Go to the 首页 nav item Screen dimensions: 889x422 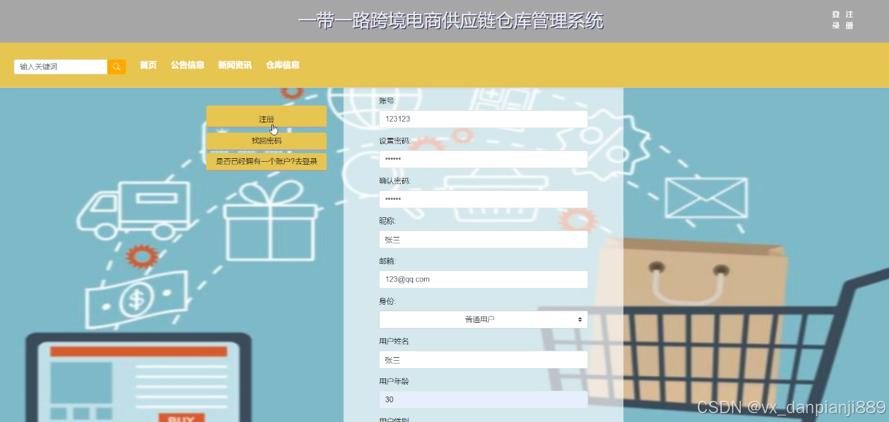(x=148, y=65)
